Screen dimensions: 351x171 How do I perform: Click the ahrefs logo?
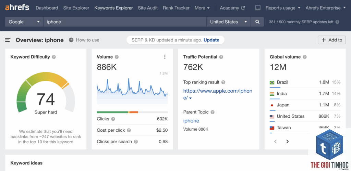click(17, 8)
